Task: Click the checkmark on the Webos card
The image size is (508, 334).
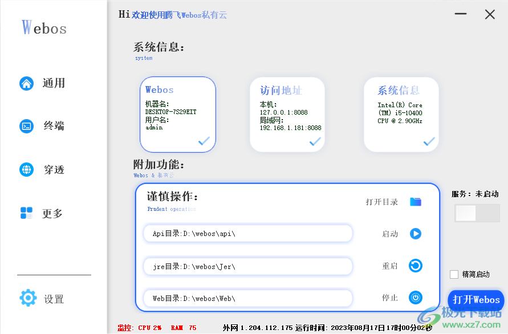Action: pyautogui.click(x=204, y=141)
